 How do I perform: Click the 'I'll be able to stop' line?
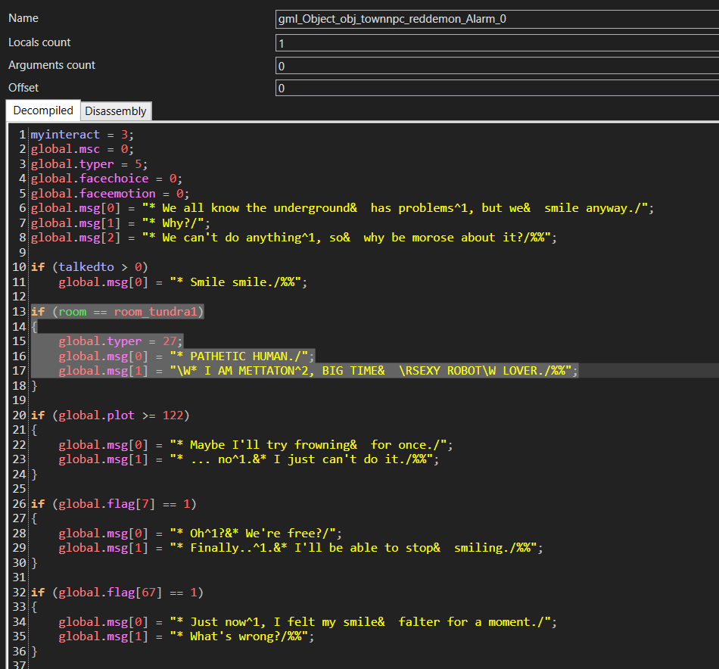[x=300, y=548]
